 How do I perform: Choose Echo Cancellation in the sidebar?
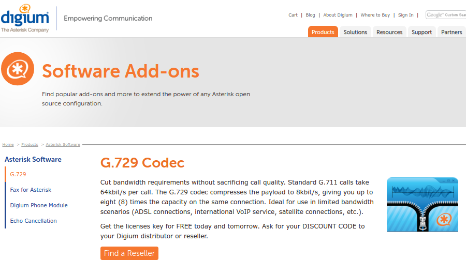click(33, 221)
